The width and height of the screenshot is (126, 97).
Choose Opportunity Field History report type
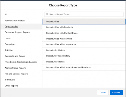tap(84, 56)
